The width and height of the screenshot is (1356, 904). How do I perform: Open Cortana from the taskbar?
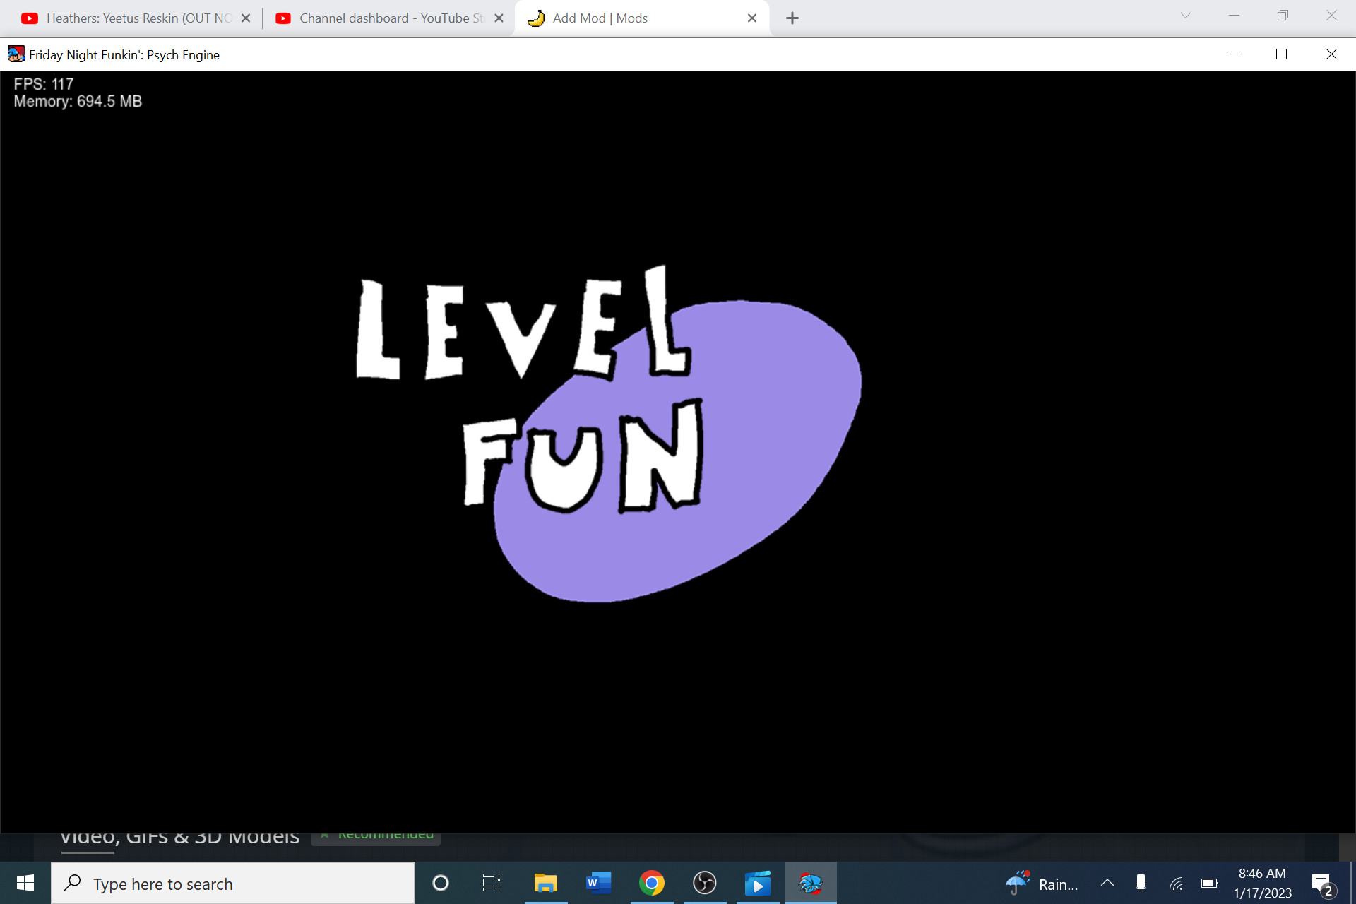[440, 883]
